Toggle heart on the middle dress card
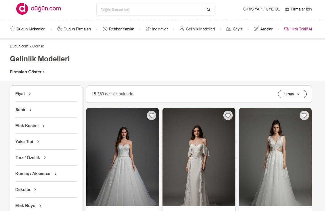Screen dimensions: 325x211 (x=228, y=115)
